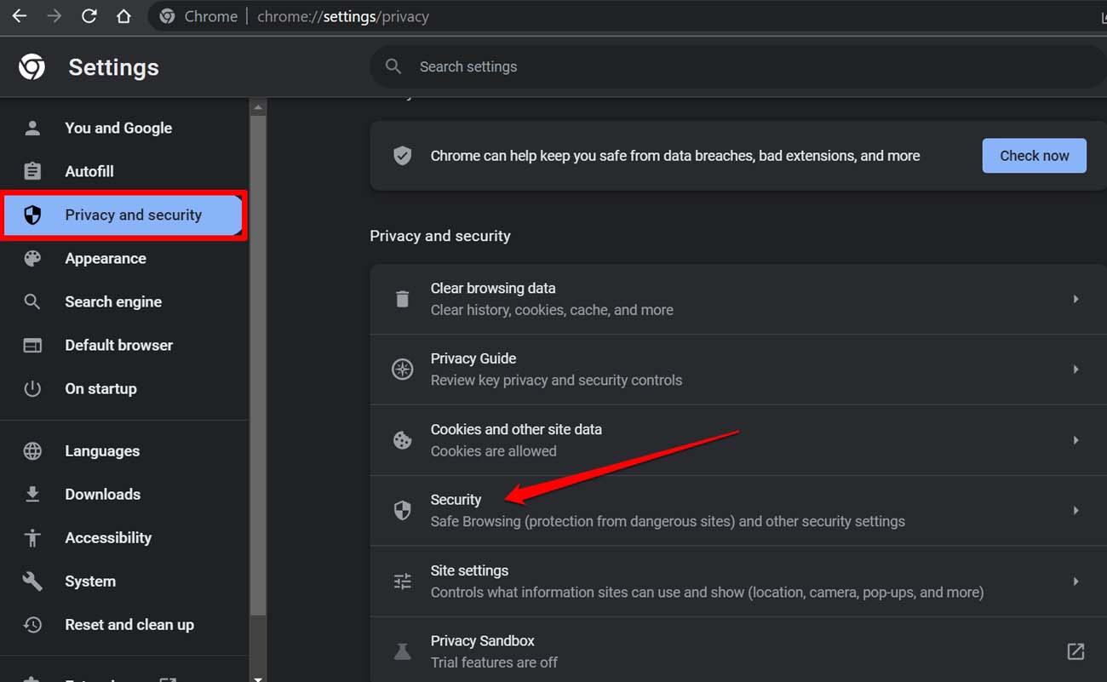Click the sidebar scrollbar thumb

(258, 366)
